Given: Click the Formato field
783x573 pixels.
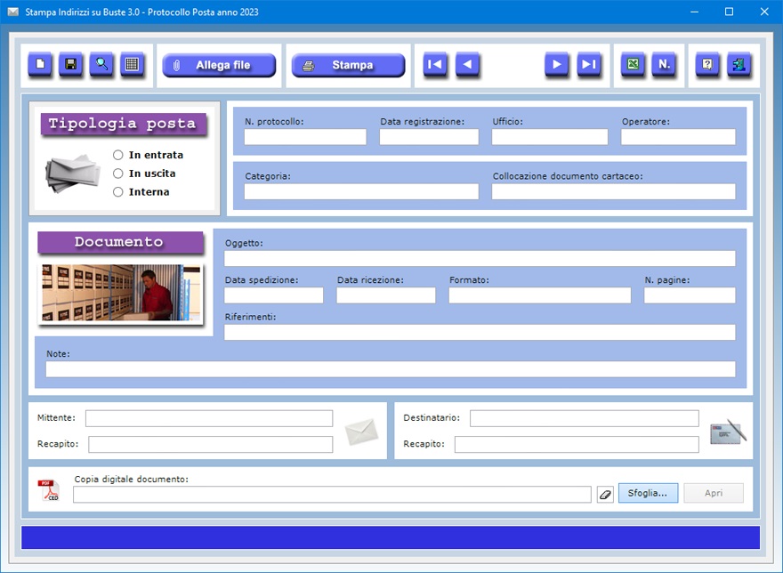Looking at the screenshot, I should click(x=540, y=295).
